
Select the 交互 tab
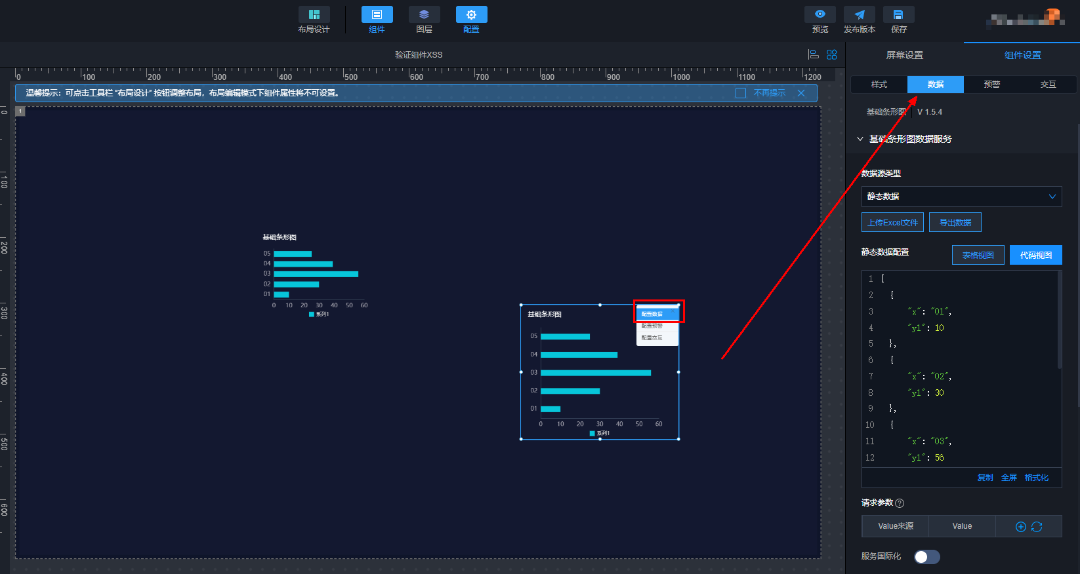click(1049, 85)
